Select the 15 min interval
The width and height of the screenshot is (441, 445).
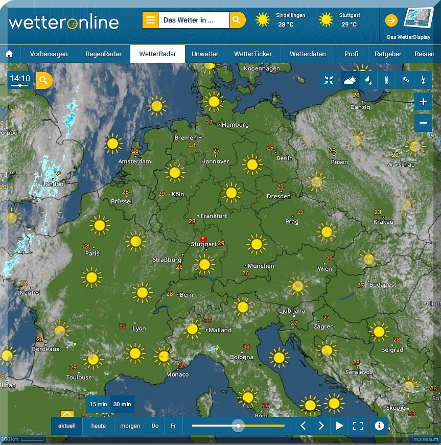click(x=99, y=404)
